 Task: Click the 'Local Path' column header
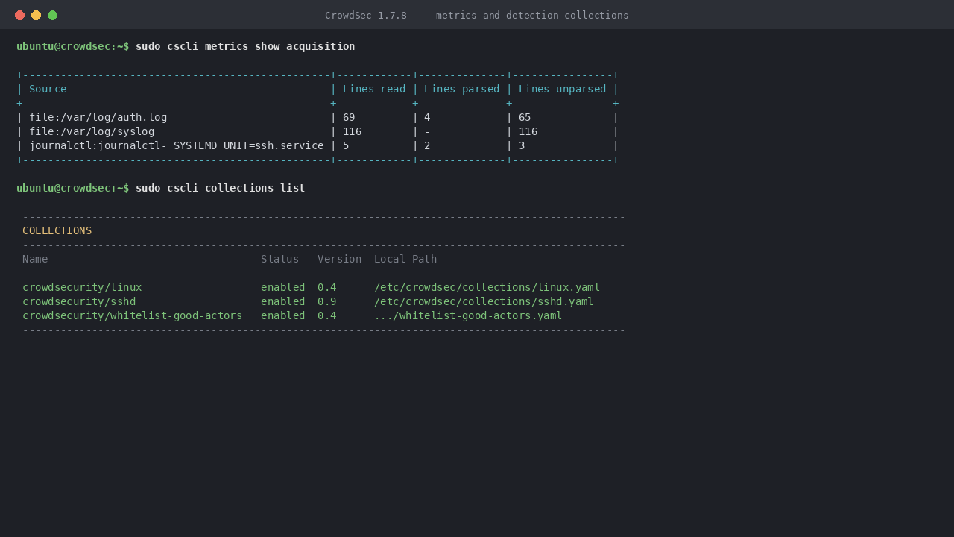click(405, 259)
